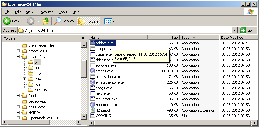
Task: Select dreh_feder_files folder in tree
Action: pos(42,45)
